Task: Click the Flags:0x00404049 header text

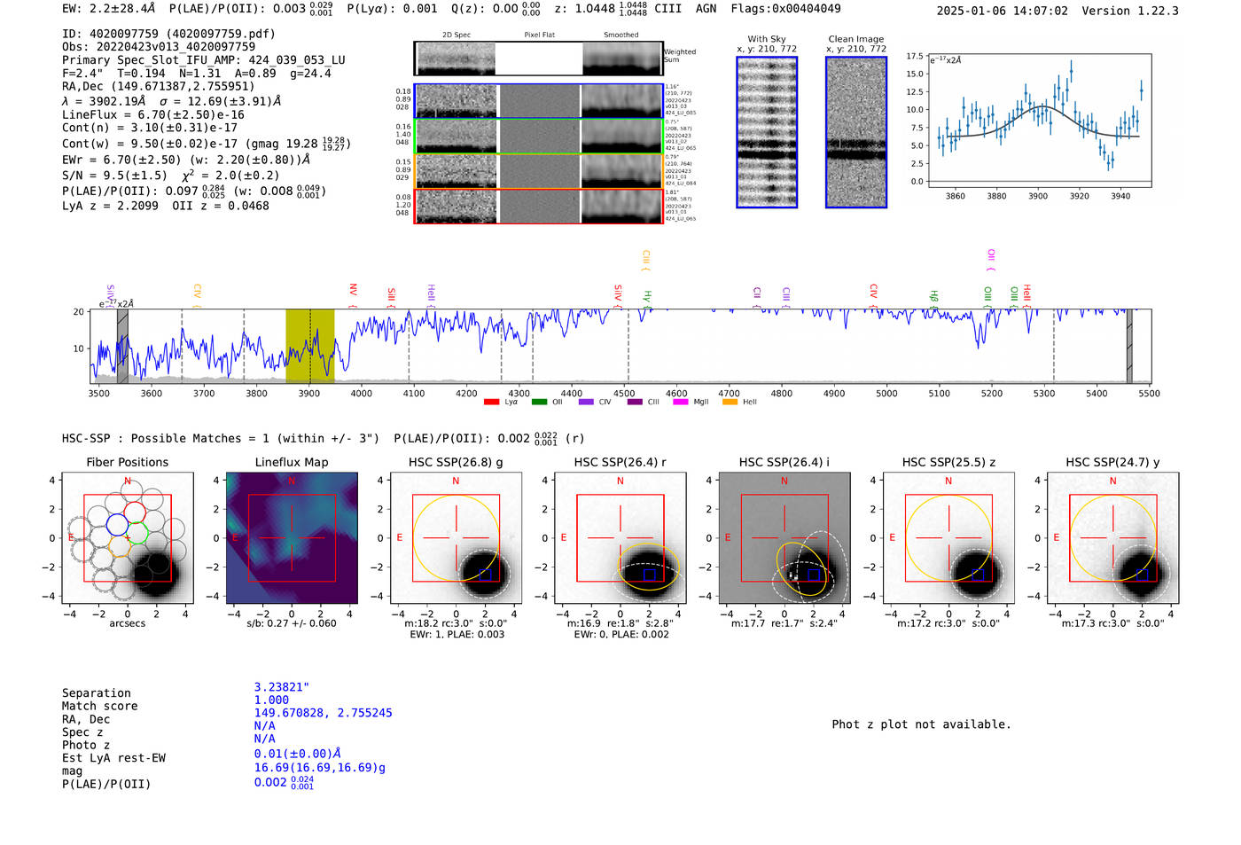Action: 785,9
